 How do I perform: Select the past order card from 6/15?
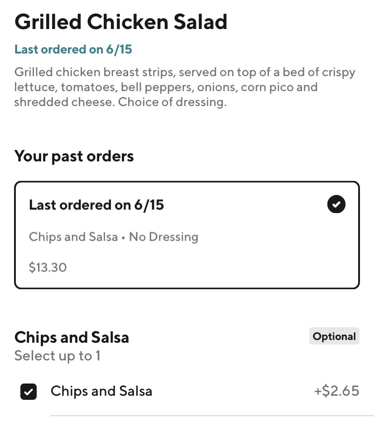pyautogui.click(x=187, y=254)
